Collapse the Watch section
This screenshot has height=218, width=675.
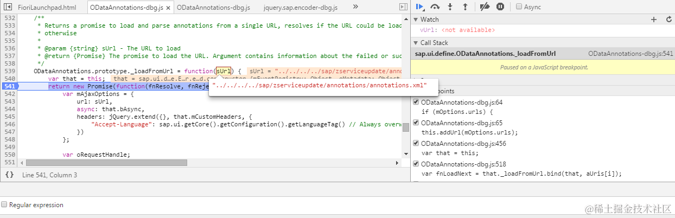(x=415, y=20)
